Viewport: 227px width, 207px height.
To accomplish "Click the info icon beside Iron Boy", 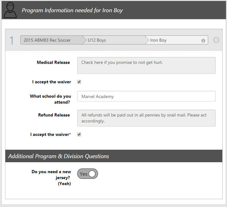I will click(x=203, y=41).
